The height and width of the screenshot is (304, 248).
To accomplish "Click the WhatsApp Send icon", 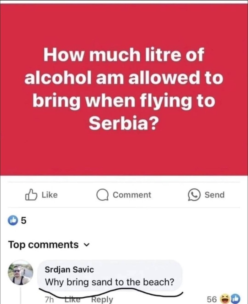I will (x=193, y=195).
